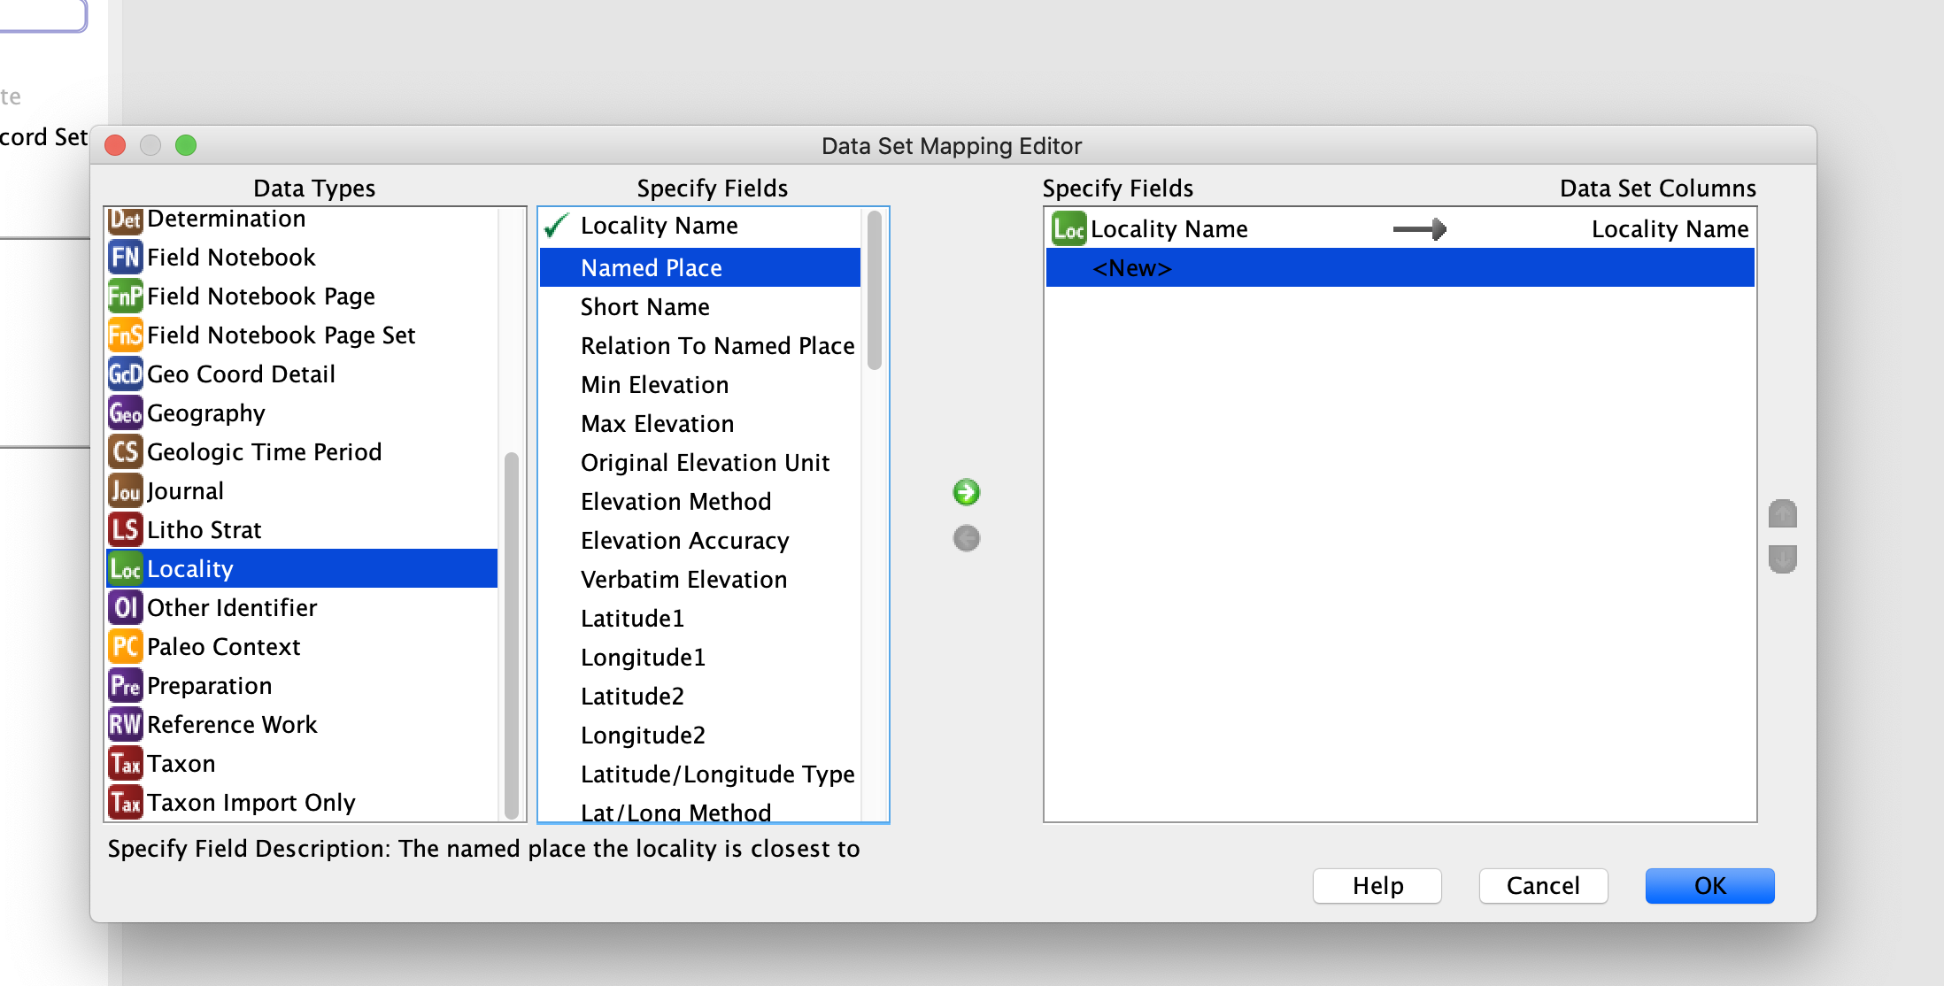
Task: Click the move-mapping-up arrow
Action: (x=1783, y=513)
